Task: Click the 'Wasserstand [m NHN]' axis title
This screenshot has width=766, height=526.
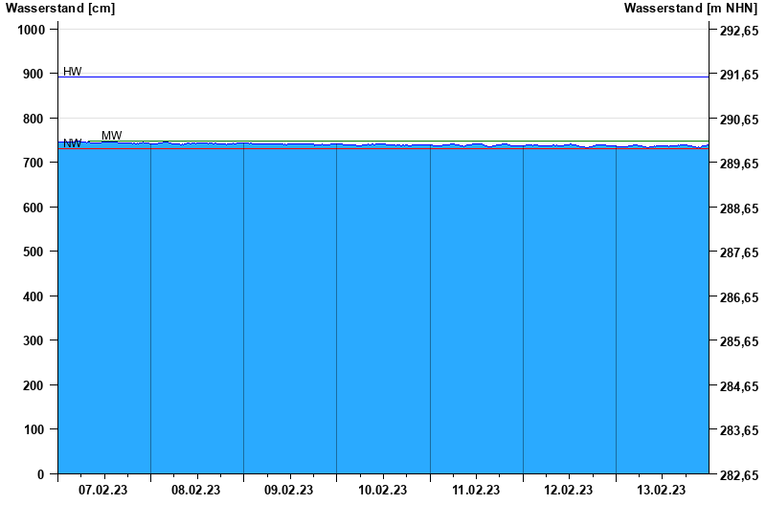Action: (690, 9)
